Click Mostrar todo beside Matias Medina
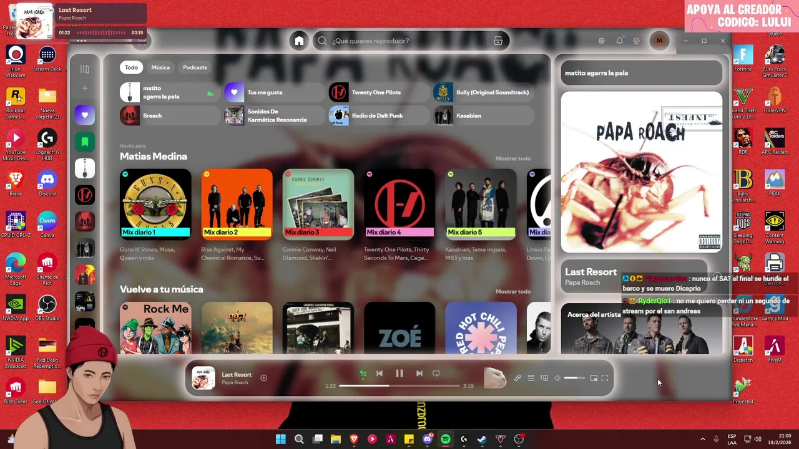799x449 pixels. coord(513,158)
